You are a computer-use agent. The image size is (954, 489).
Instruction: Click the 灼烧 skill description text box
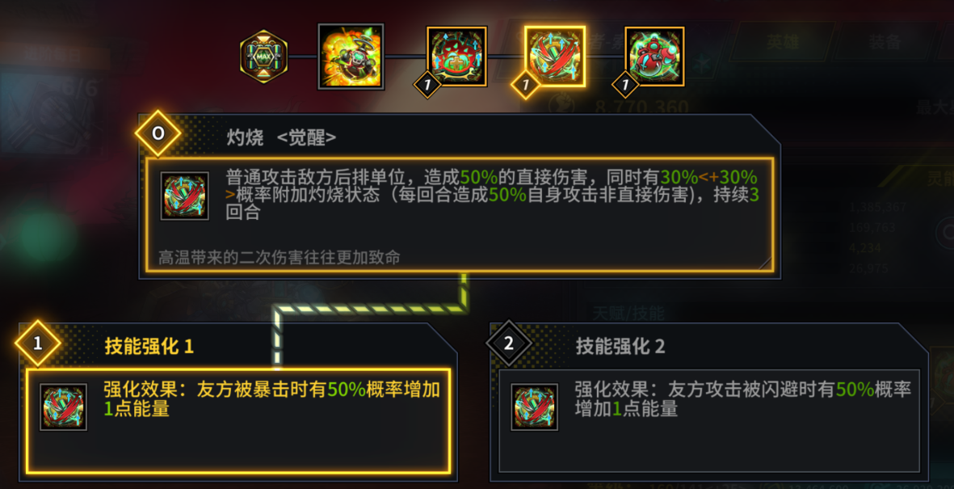[460, 215]
